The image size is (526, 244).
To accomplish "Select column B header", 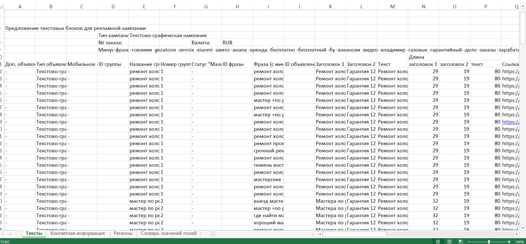I will [x=51, y=7].
